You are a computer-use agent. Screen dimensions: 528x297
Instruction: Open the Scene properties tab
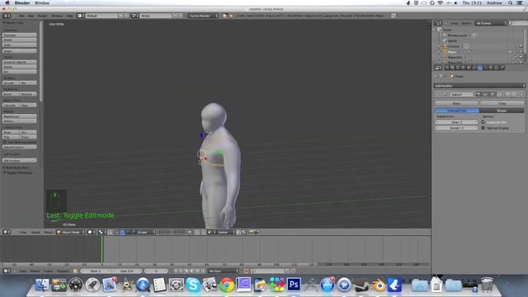[x=458, y=68]
